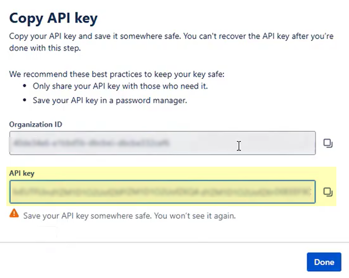Copy the Organization ID using its copy icon
The image size is (349, 278).
(328, 143)
